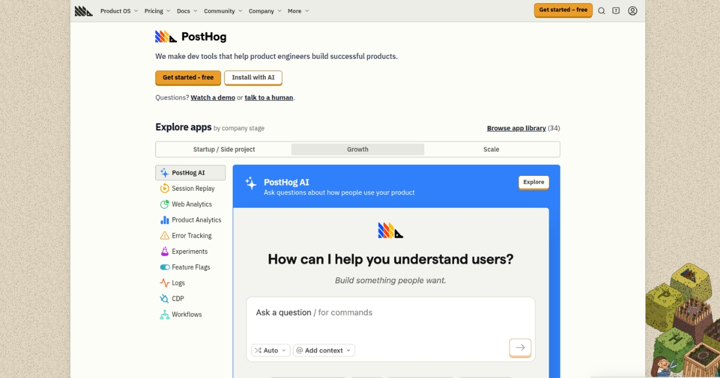Open Workflows in the app list

pos(190,314)
